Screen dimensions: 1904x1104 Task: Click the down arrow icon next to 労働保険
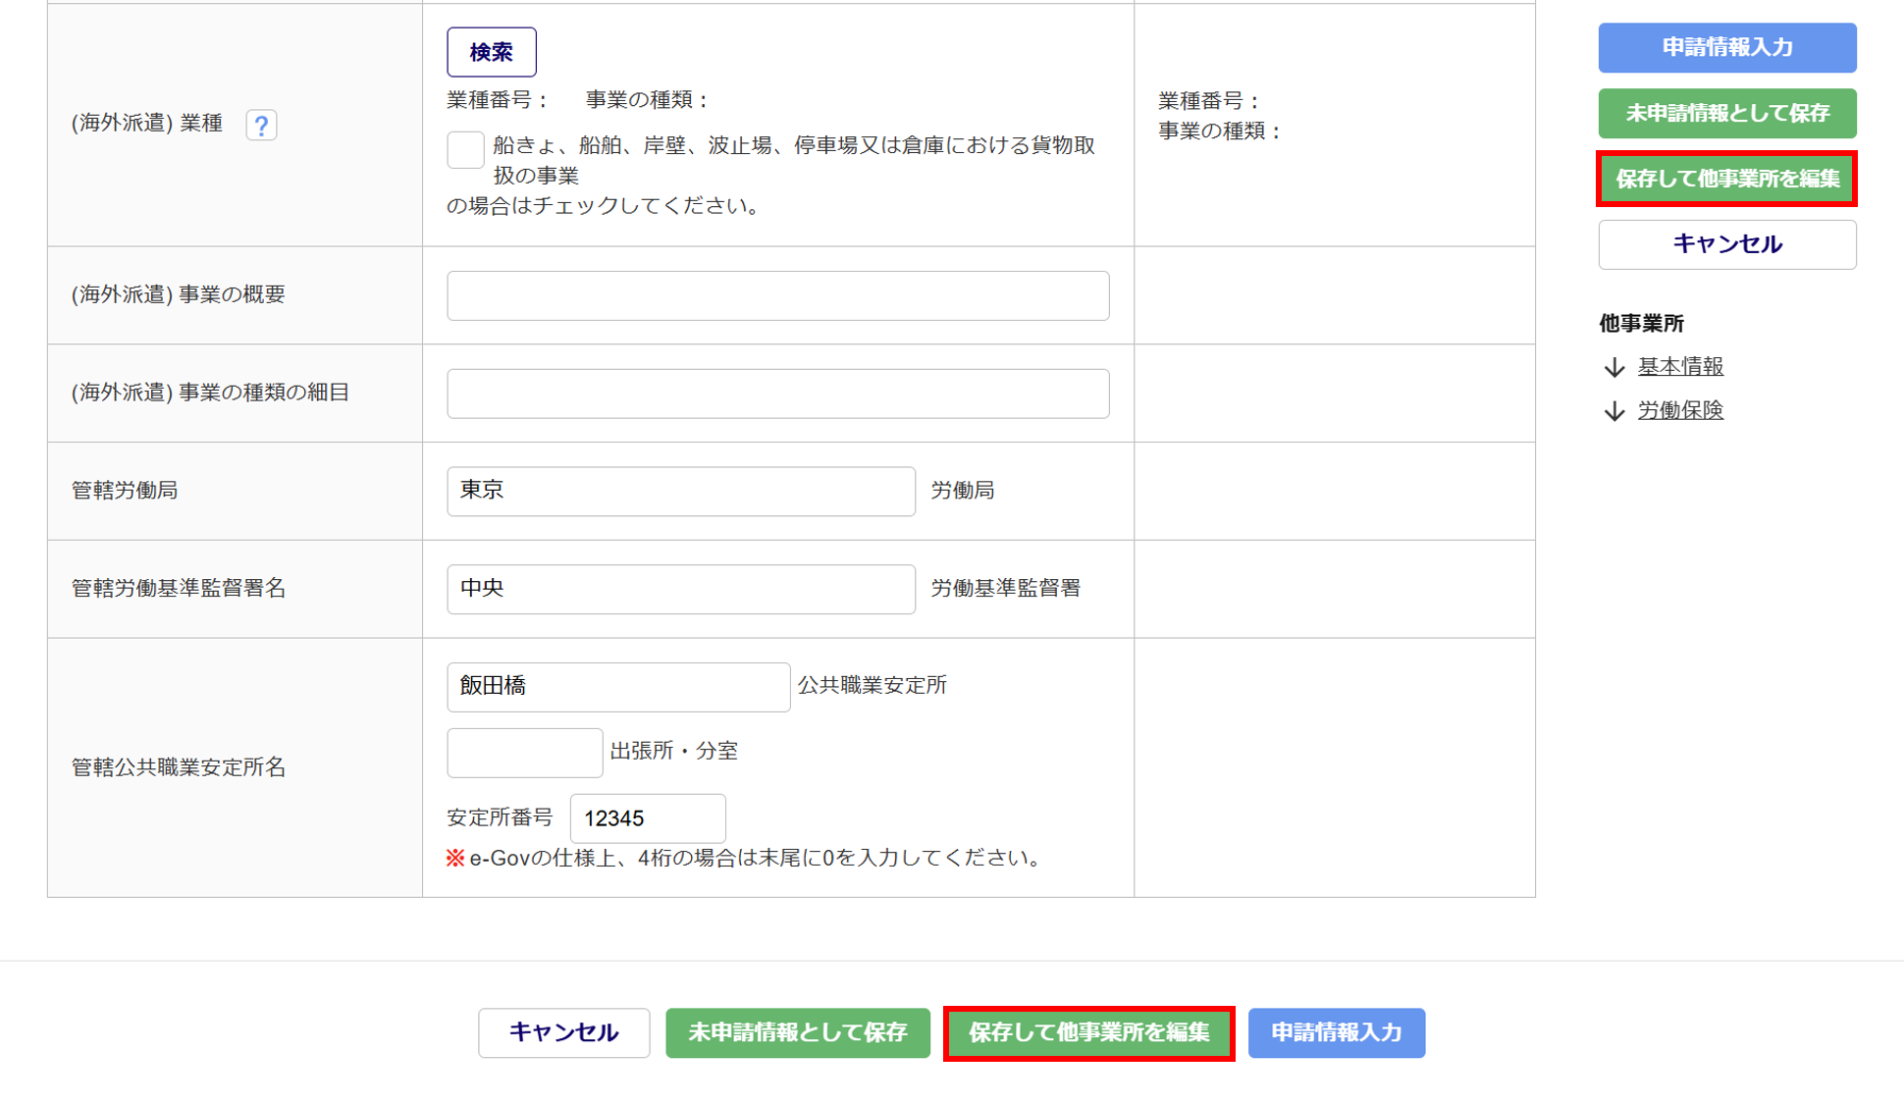(1614, 410)
